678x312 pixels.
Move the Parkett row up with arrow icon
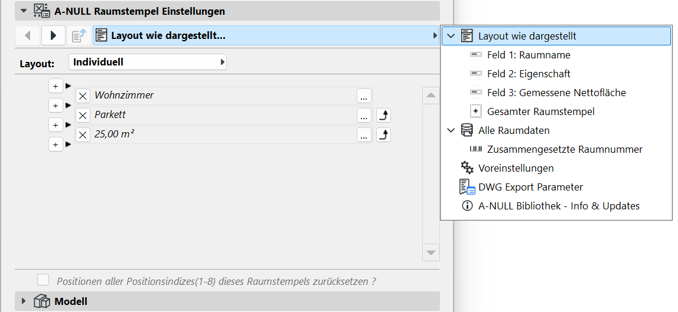(383, 116)
